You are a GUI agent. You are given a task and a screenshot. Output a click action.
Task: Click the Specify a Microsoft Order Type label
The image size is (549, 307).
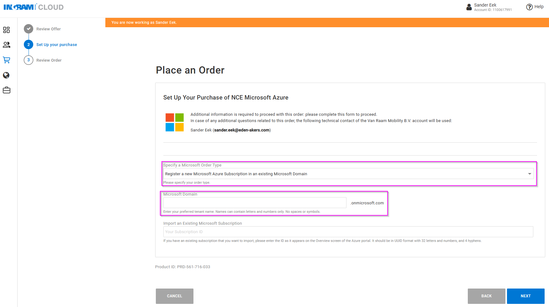click(193, 165)
